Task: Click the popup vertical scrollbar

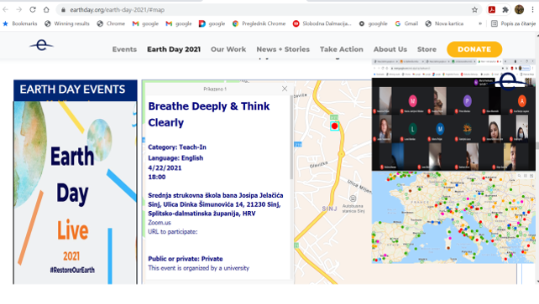Action: [292, 137]
